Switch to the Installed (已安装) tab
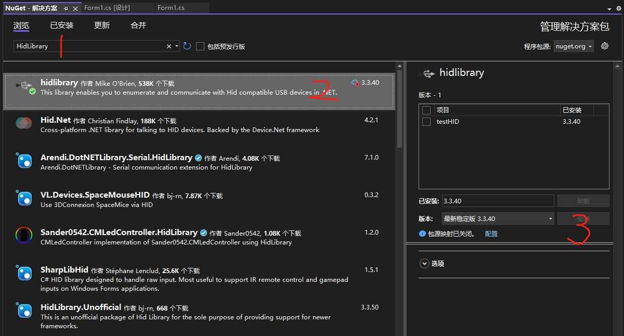The image size is (624, 336). [62, 25]
